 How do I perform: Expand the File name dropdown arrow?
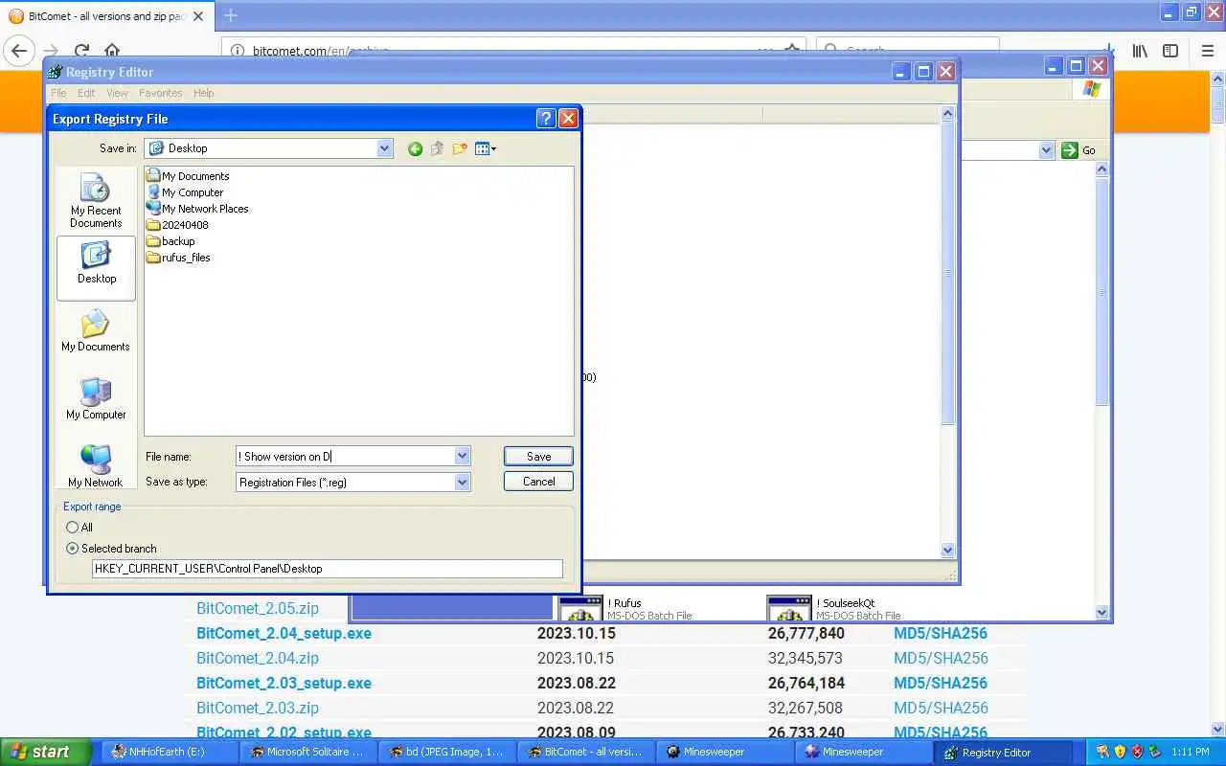click(463, 457)
